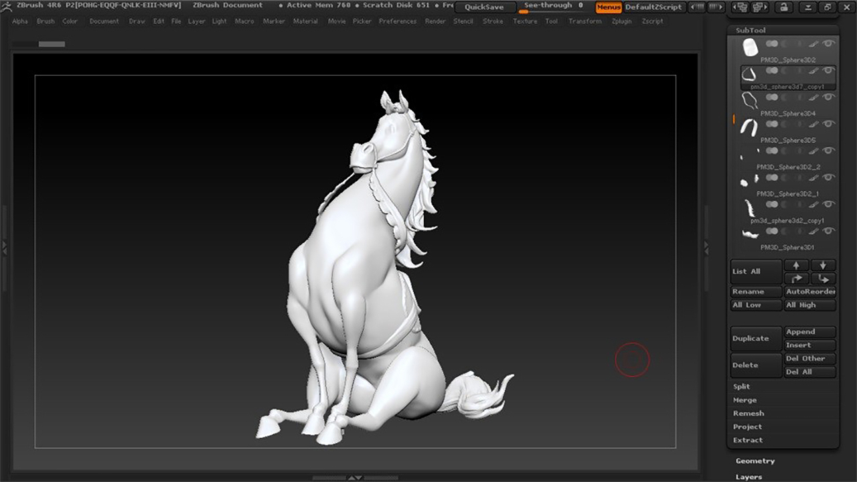The image size is (857, 482).
Task: Expand the Geometry section
Action: pyautogui.click(x=755, y=461)
